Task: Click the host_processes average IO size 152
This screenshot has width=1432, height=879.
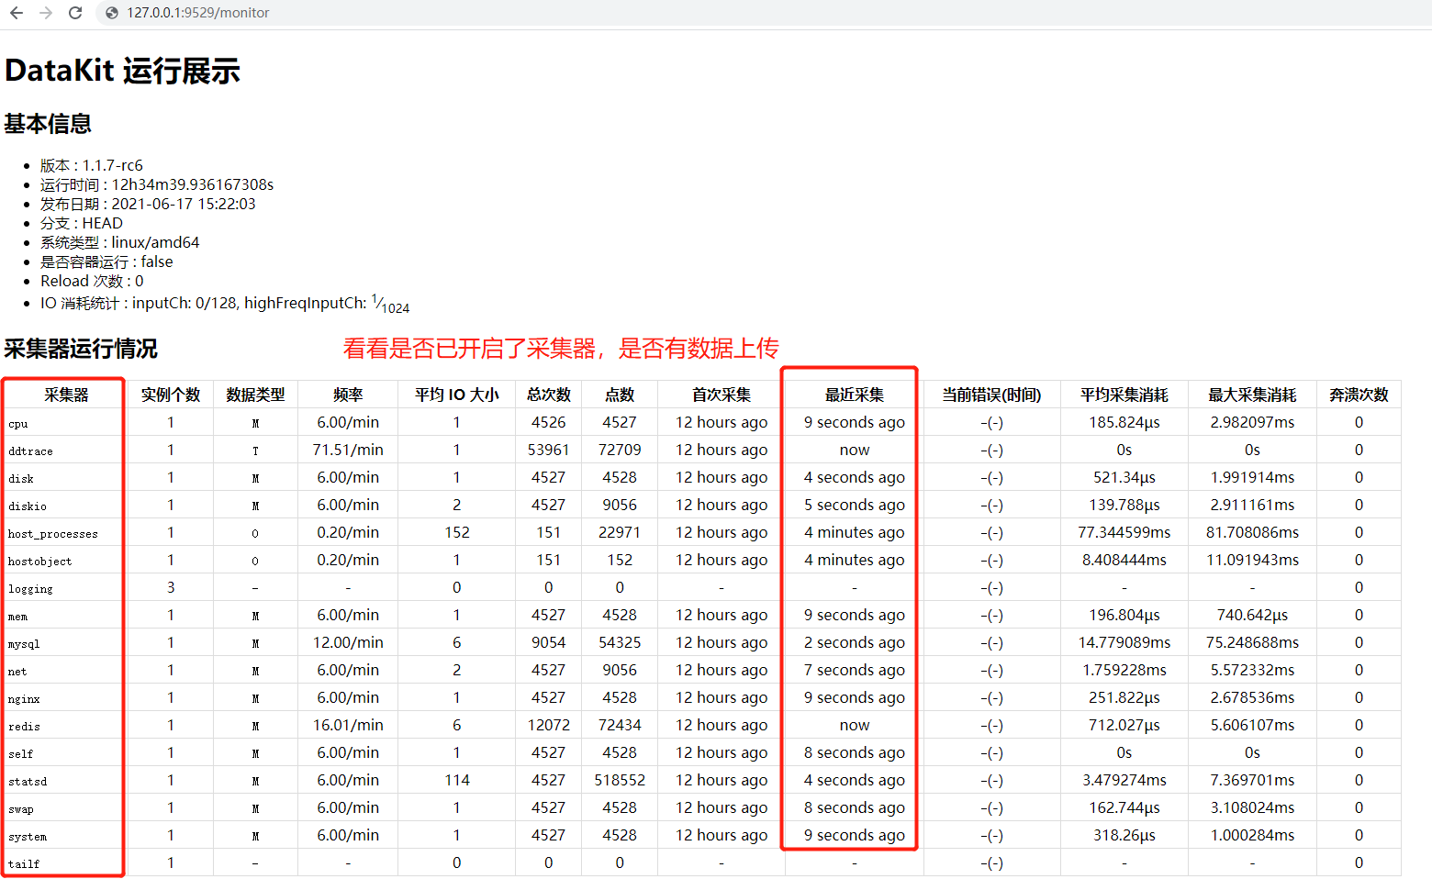Action: click(x=457, y=532)
